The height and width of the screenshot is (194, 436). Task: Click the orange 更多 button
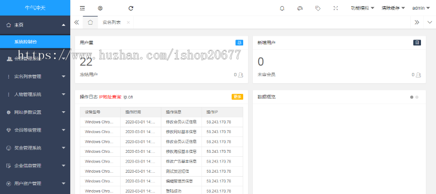(x=237, y=97)
